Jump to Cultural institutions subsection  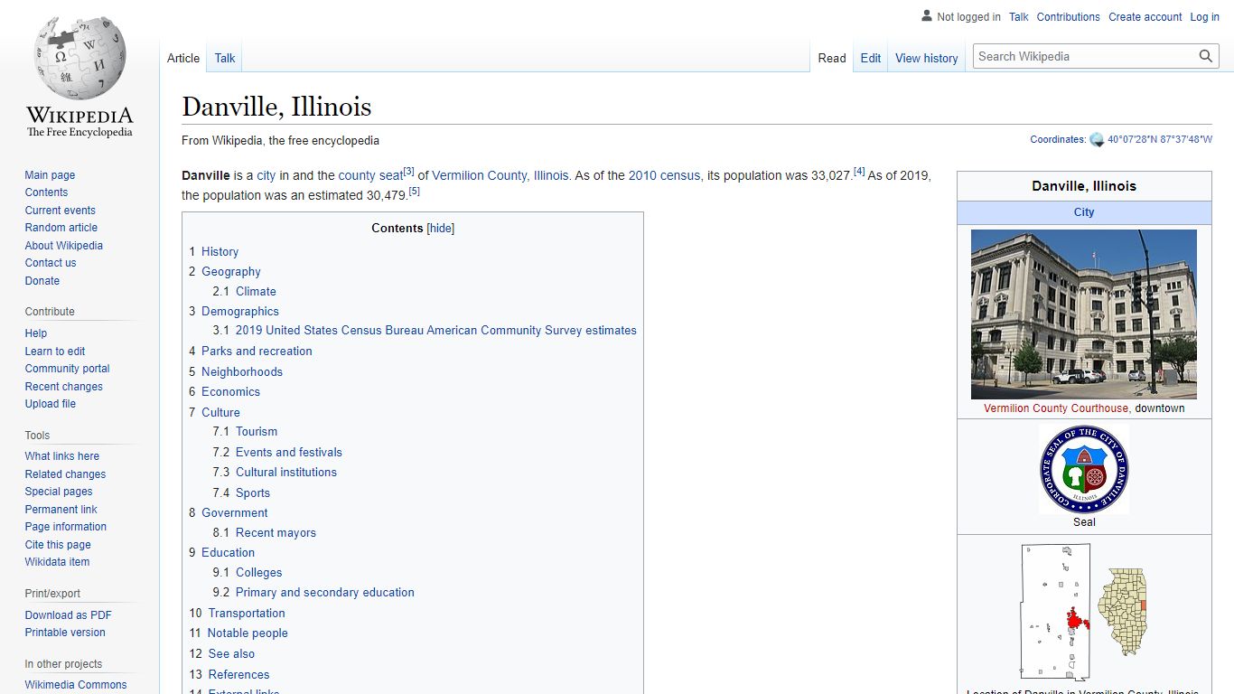click(x=285, y=472)
